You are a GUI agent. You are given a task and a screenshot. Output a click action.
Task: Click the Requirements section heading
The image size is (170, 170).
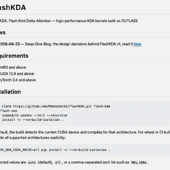(14, 56)
